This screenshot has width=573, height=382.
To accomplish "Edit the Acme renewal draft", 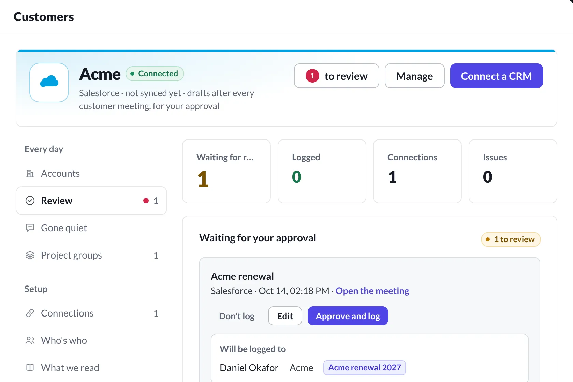I will [285, 316].
